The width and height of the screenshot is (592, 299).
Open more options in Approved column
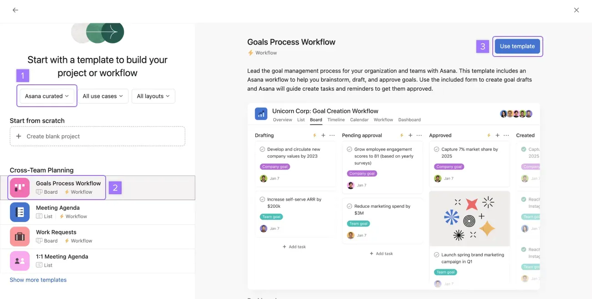point(506,135)
